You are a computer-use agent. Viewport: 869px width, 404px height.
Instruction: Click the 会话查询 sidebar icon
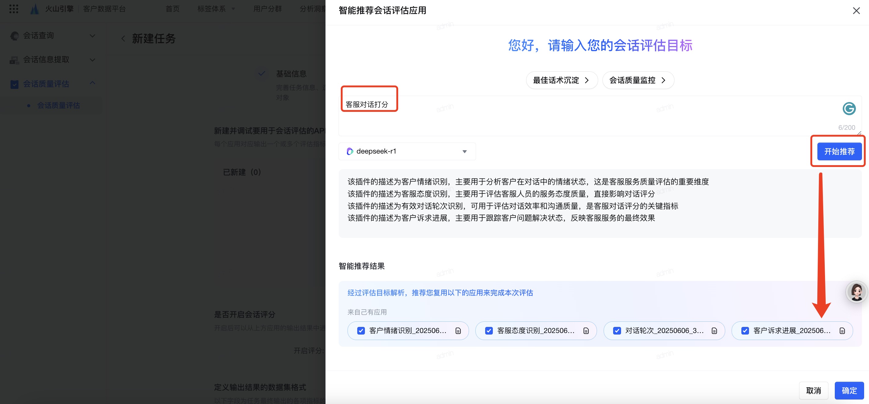point(15,36)
